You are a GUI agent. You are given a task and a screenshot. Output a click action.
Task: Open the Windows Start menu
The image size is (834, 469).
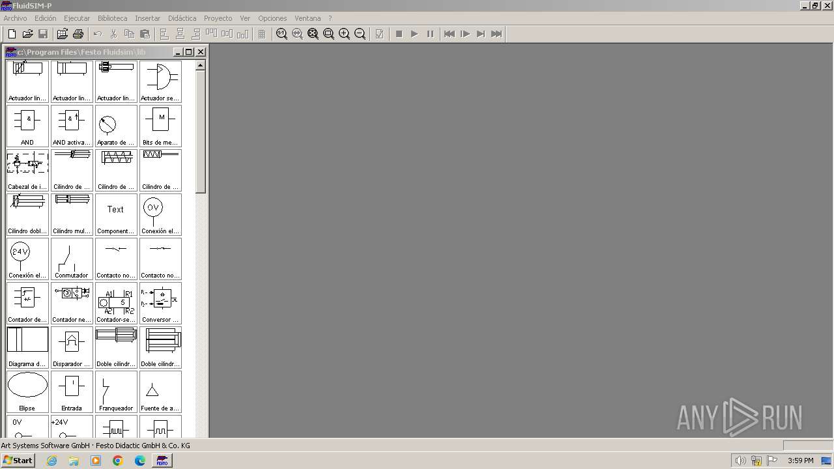(x=18, y=461)
